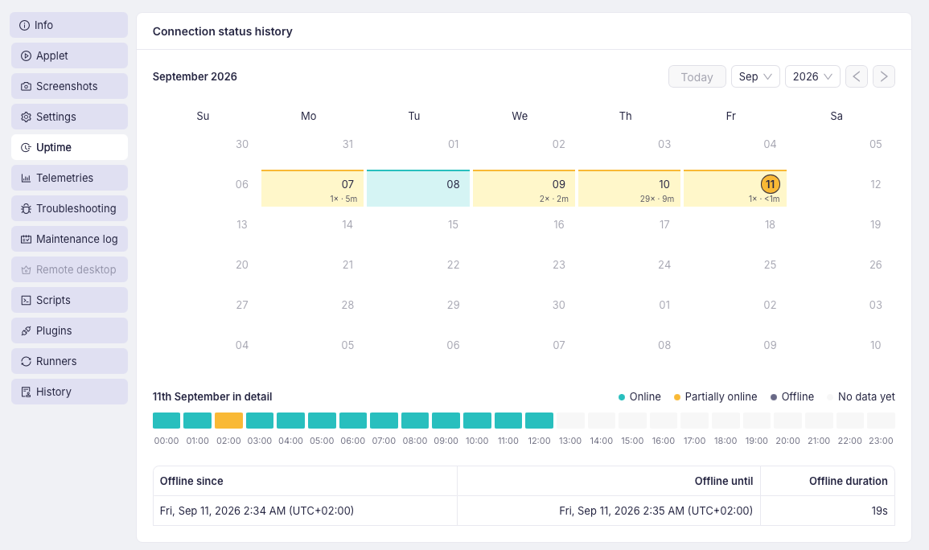
Task: Click the Plugins plug icon
Action: 26,331
